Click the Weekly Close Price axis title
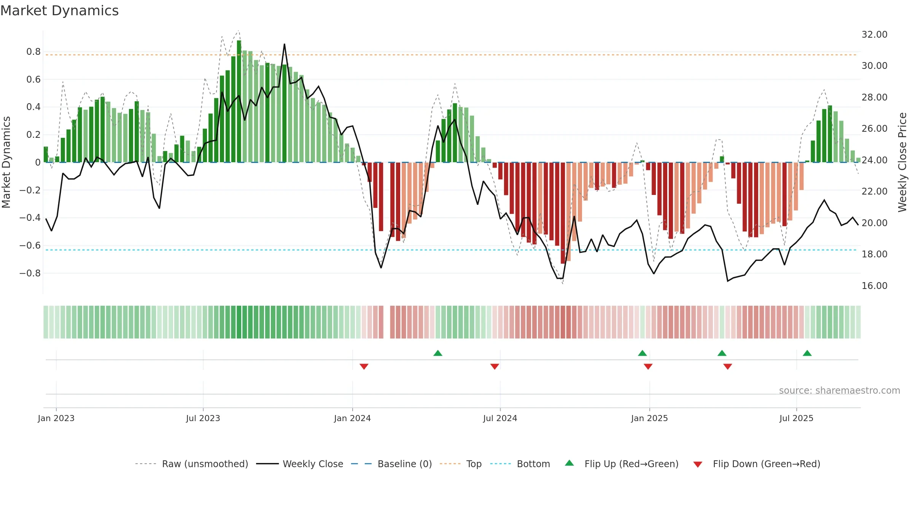This screenshot has height=514, width=913. (902, 162)
